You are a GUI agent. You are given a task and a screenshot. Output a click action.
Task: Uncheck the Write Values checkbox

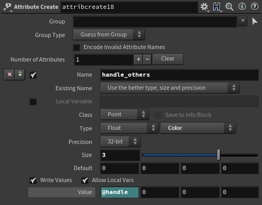click(x=33, y=180)
